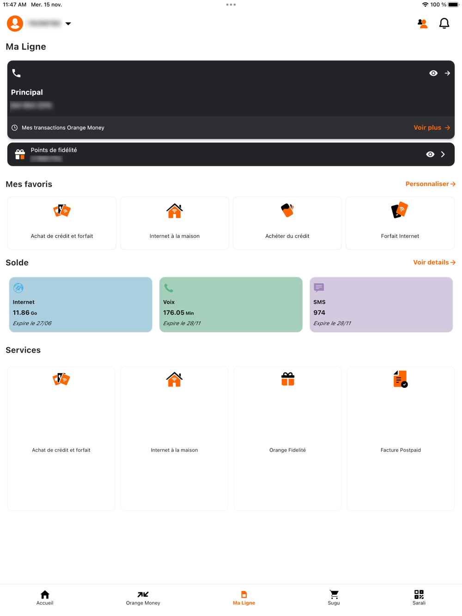The image size is (462, 616).
Task: Switch to Sugu shopping tab
Action: pos(334,598)
